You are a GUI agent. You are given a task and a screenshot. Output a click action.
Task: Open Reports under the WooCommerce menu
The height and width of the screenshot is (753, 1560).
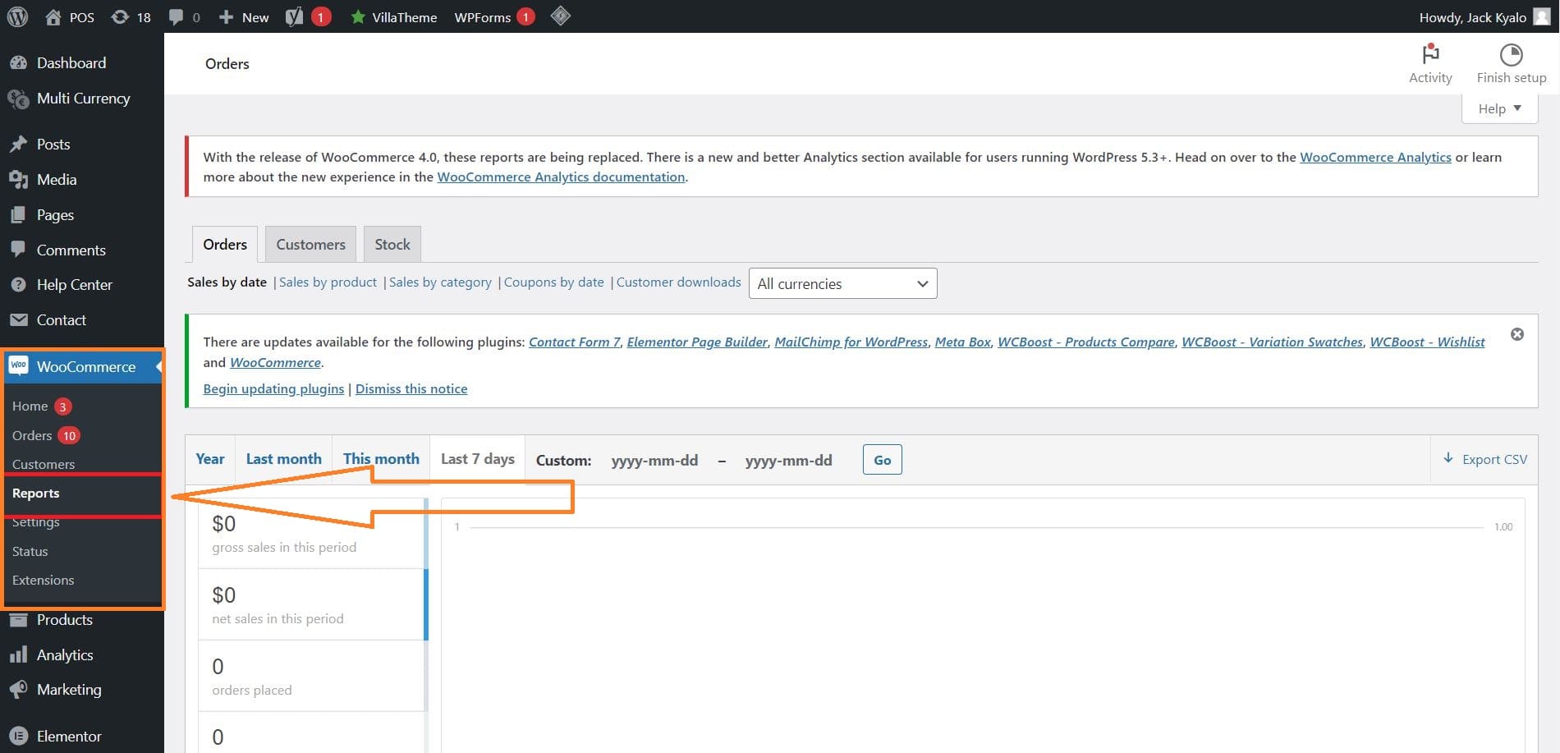(35, 493)
